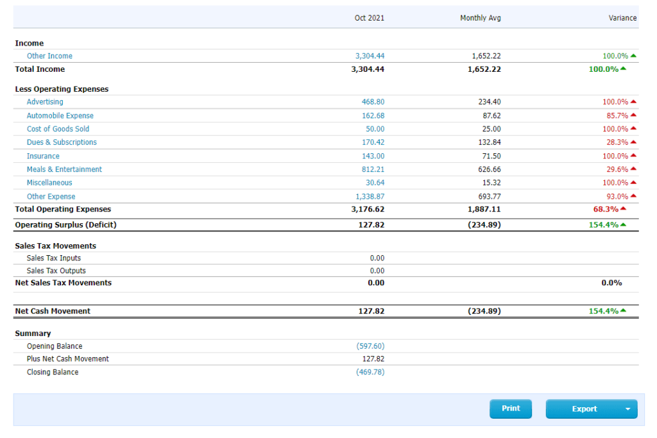Select the Miscellaneous expense link
This screenshot has height=438, width=657.
49,183
